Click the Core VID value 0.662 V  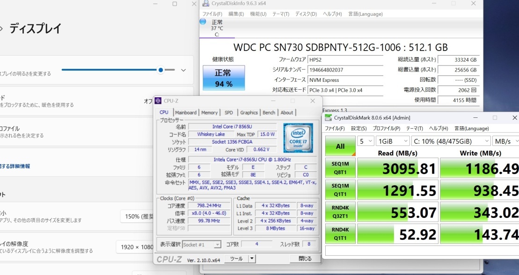click(261, 150)
